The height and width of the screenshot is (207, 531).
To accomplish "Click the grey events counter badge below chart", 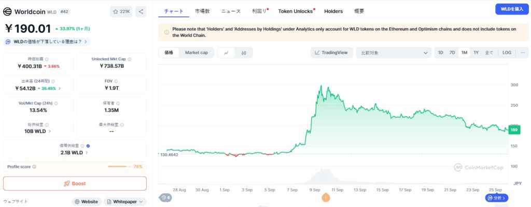I will pyautogui.click(x=165, y=198).
